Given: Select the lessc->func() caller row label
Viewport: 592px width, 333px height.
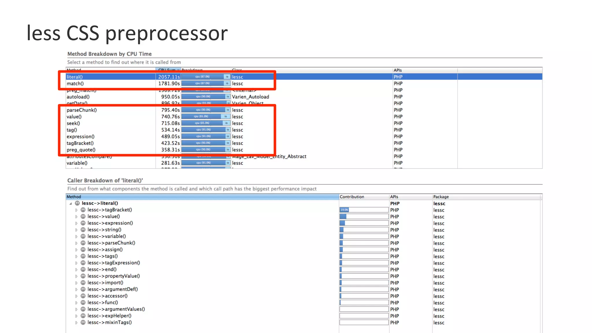Looking at the screenshot, I should point(103,303).
